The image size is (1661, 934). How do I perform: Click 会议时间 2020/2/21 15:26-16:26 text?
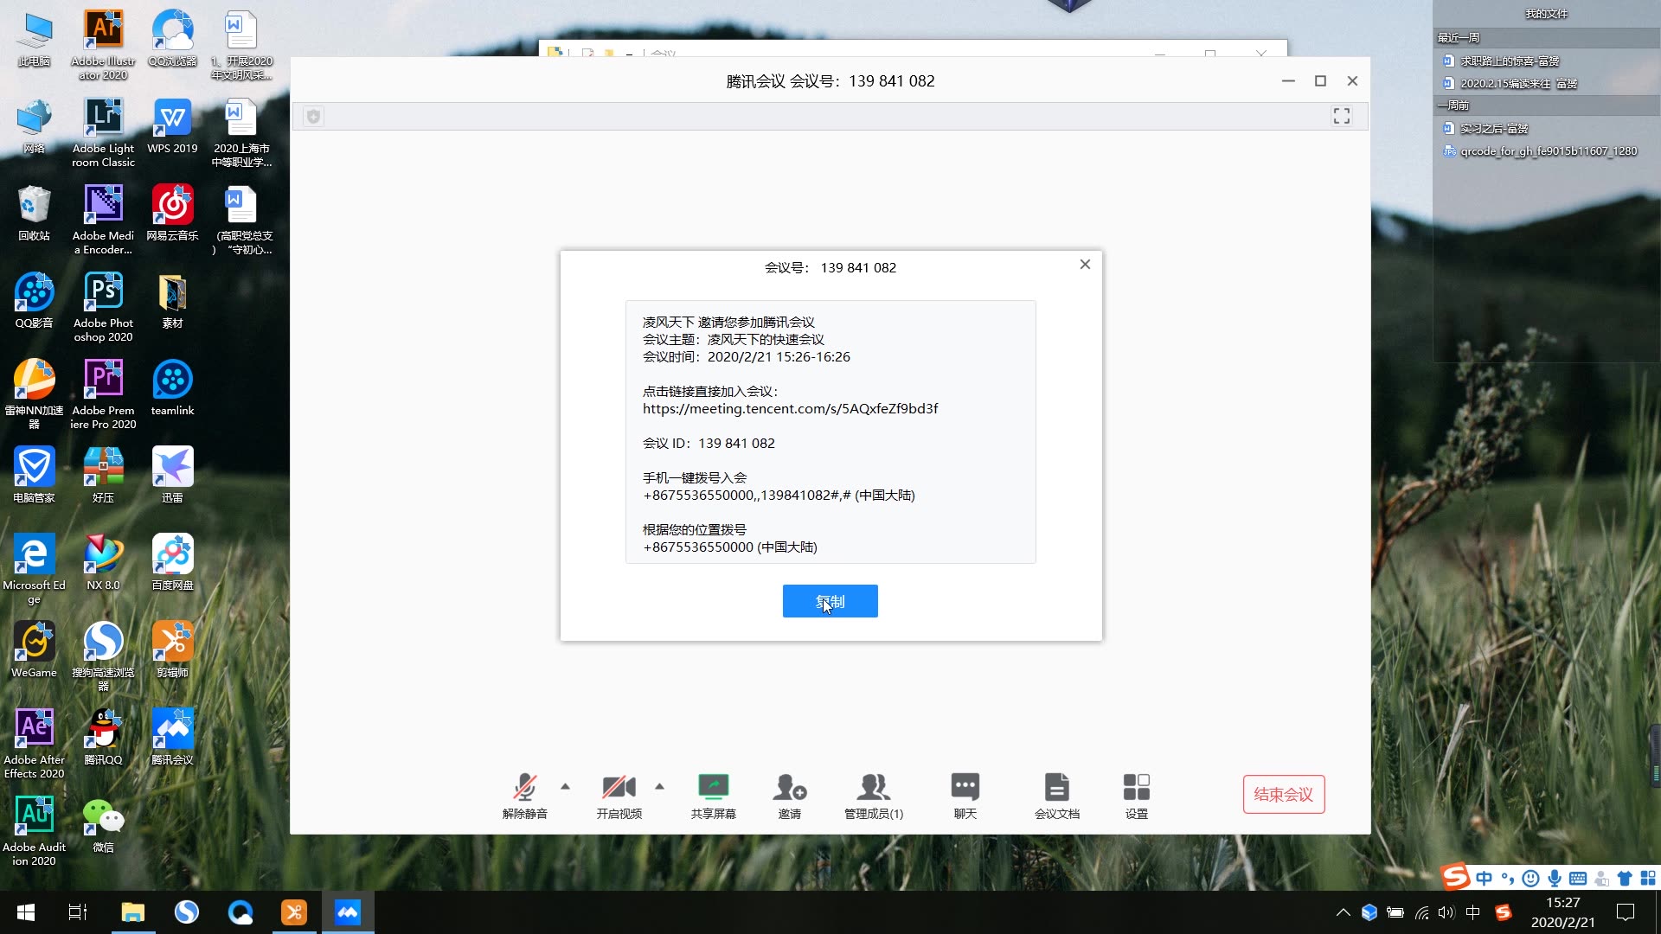coord(746,356)
